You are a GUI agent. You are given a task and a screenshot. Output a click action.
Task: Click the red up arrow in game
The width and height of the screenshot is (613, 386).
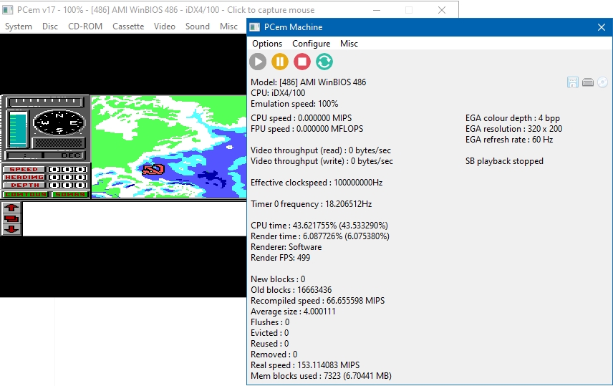[x=11, y=208]
